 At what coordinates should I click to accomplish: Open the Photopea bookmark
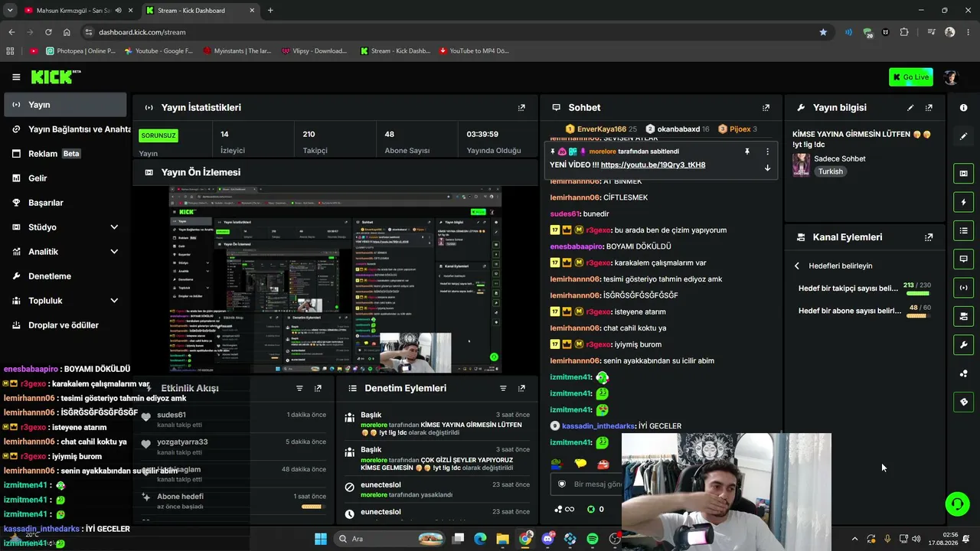point(81,51)
